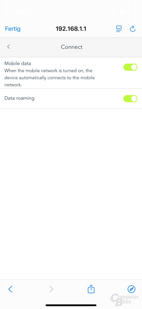
Task: Navigate forward with greyed right arrow
Action: pyautogui.click(x=51, y=289)
